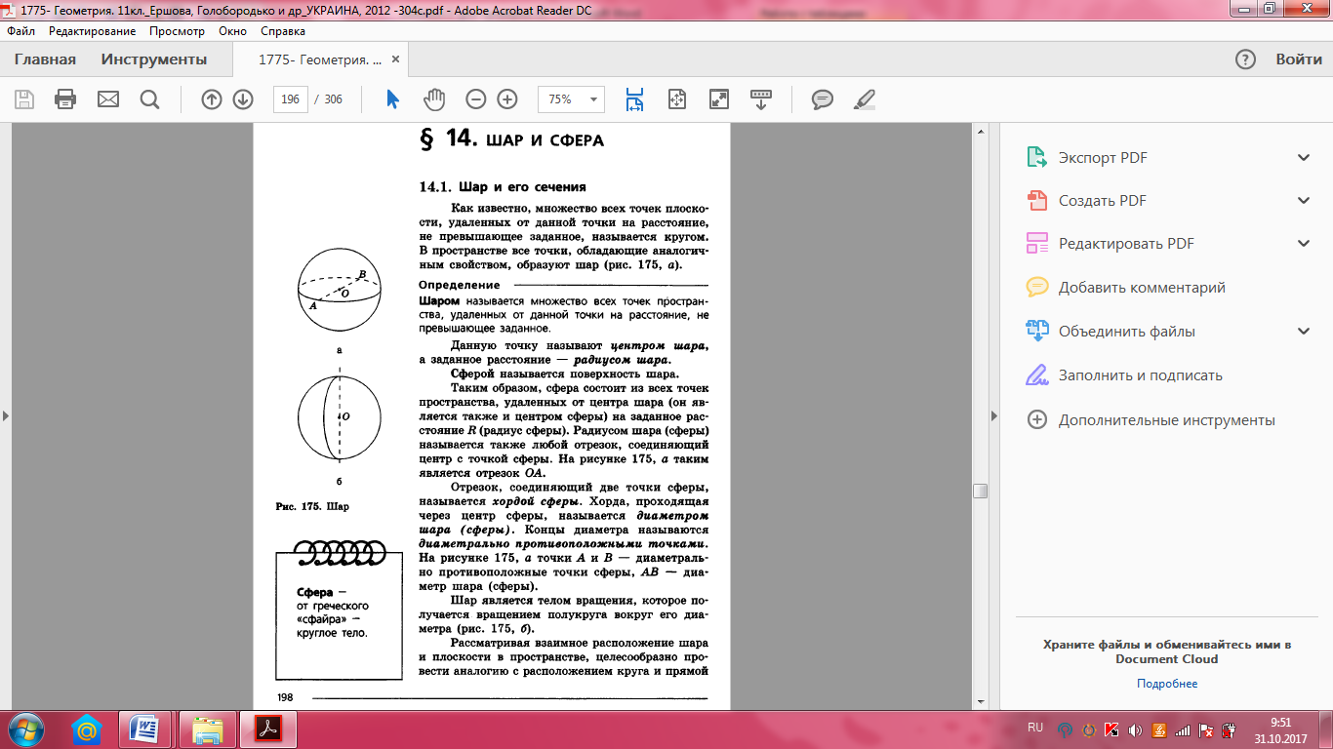Activate the Hand pan tool
Viewport: 1333px width, 749px height.
[x=433, y=99]
